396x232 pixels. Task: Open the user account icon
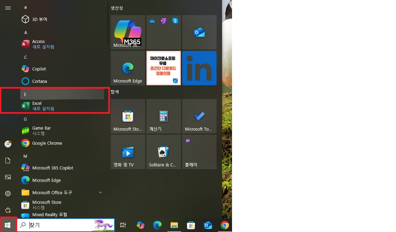click(8, 144)
